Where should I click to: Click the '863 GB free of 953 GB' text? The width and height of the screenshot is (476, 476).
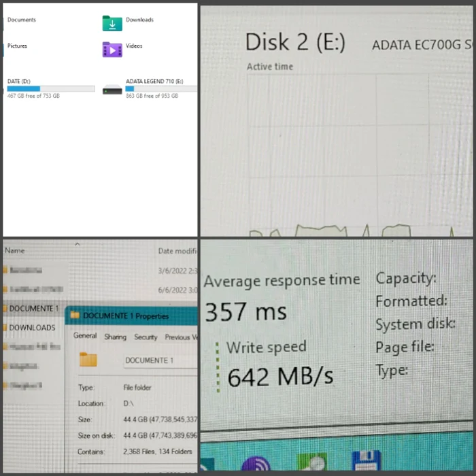pos(152,96)
